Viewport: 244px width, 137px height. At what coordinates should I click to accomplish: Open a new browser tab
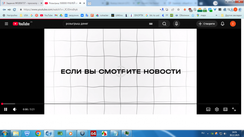[90, 3]
